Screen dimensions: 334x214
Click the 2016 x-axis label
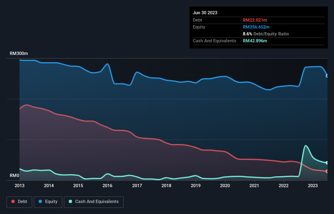(x=107, y=186)
